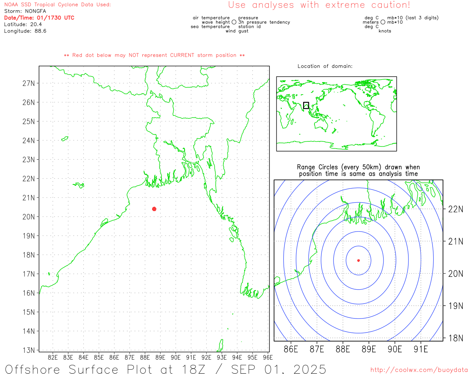The height and width of the screenshot is (374, 468).
Task: Click the 22N label on range circles map
Action: [456, 209]
